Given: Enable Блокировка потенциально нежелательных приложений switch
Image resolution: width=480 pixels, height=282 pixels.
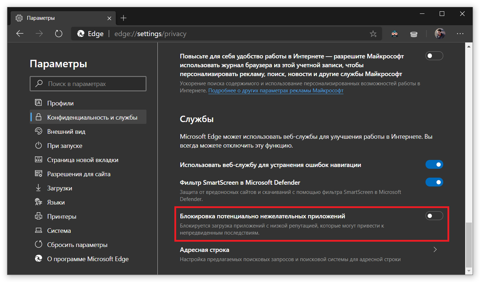Looking at the screenshot, I should 434,215.
